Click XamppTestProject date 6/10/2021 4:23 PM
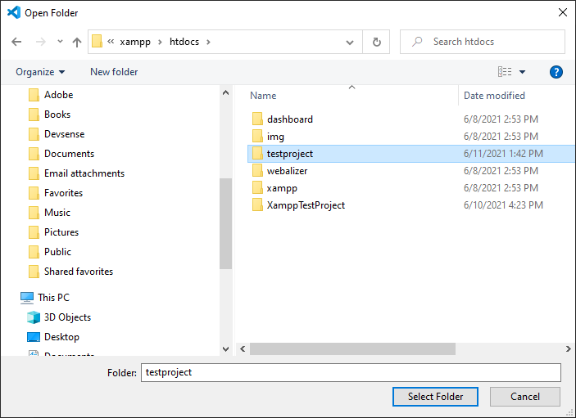 click(x=503, y=205)
